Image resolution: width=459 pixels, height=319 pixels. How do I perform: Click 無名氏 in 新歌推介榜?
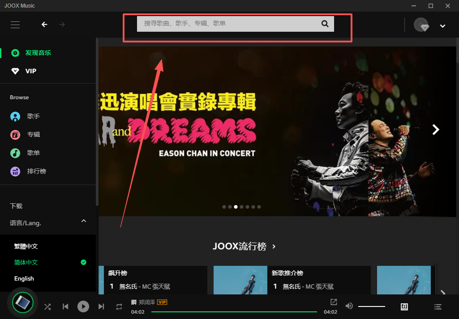tap(292, 286)
